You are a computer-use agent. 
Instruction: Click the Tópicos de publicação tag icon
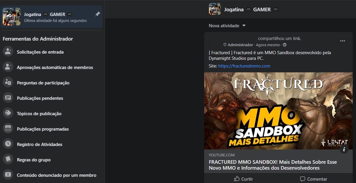pyautogui.click(x=8, y=113)
